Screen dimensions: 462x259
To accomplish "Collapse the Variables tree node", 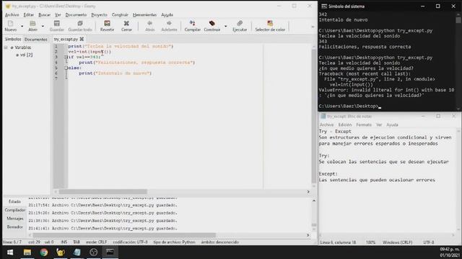I will tap(6, 47).
